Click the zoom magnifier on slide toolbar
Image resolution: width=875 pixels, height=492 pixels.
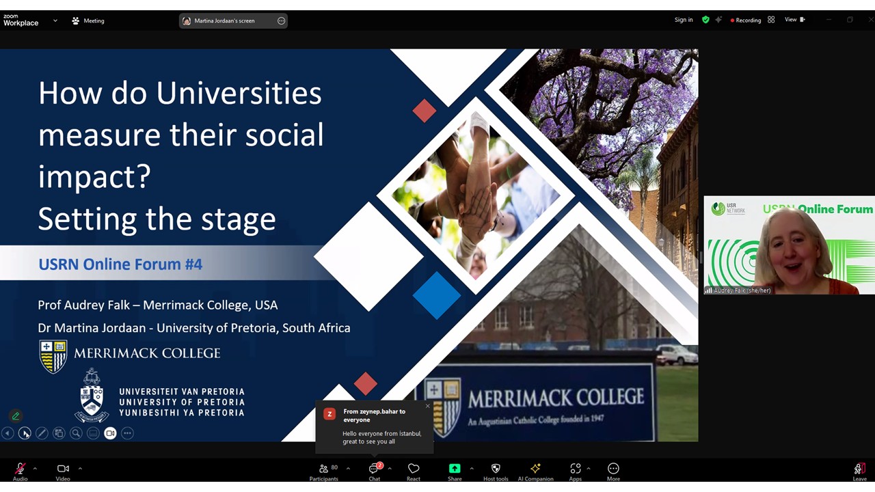click(x=76, y=433)
